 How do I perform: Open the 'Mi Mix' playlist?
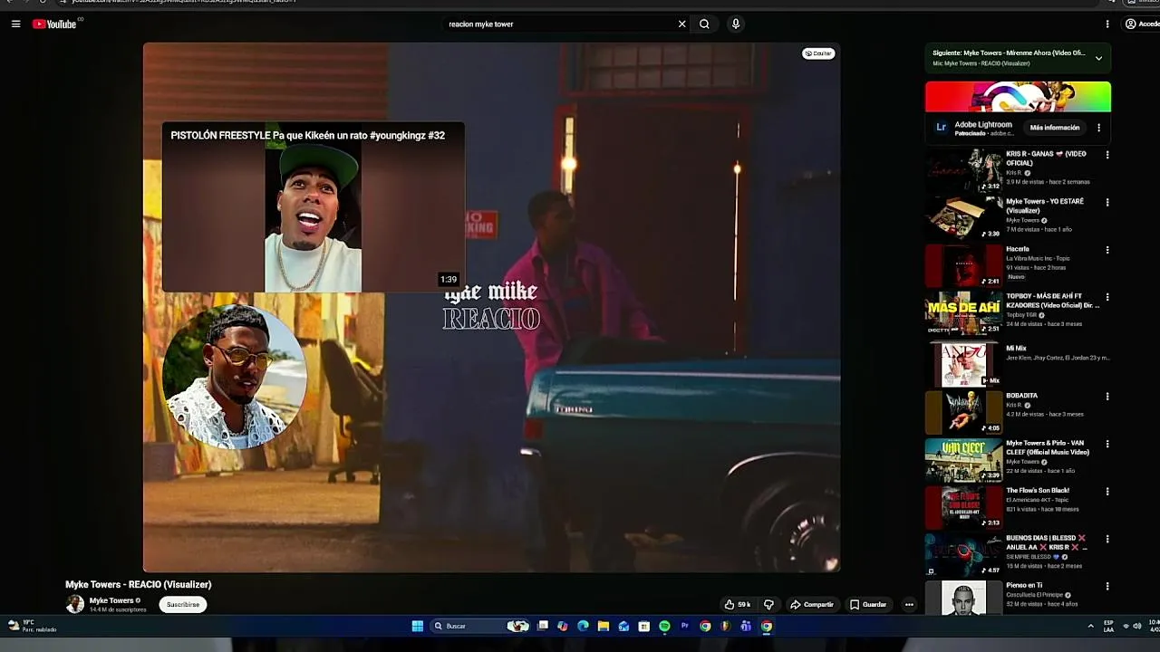[x=963, y=365]
